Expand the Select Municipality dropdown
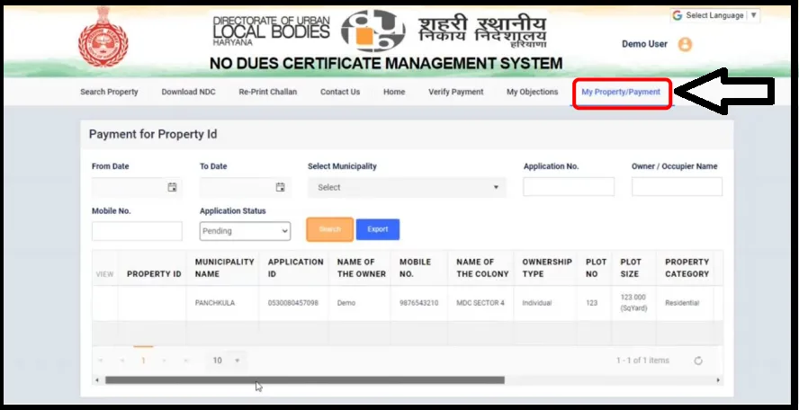 click(x=407, y=187)
